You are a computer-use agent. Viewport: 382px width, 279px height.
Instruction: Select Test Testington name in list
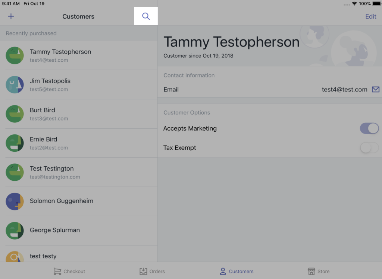click(51, 169)
